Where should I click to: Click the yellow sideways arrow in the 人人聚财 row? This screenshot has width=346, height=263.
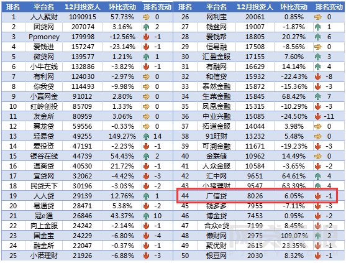coord(146,17)
